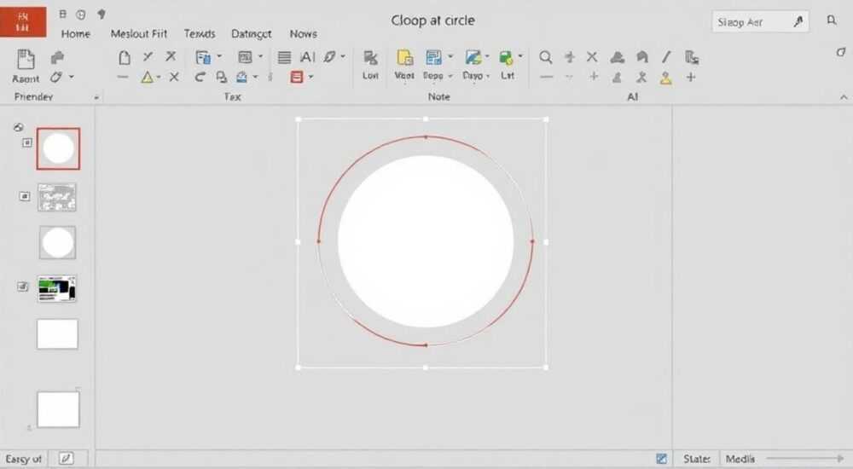Select the fourth slide thumbnail with green image

click(x=57, y=288)
